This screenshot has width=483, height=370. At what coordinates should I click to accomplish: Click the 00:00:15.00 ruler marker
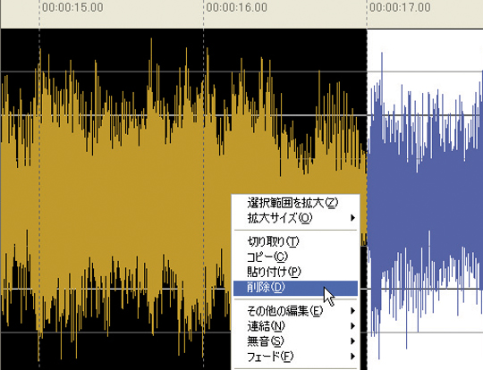(x=72, y=7)
